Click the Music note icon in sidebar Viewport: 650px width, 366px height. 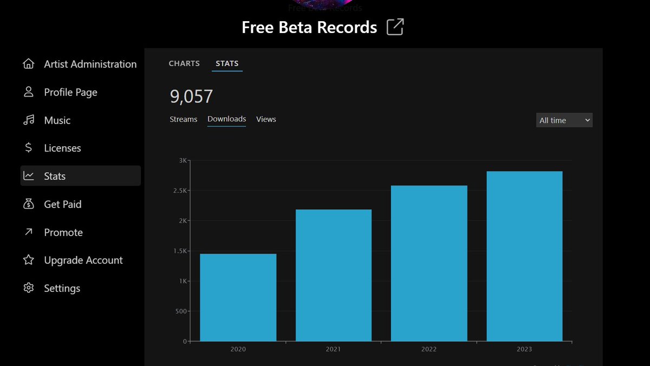point(28,120)
